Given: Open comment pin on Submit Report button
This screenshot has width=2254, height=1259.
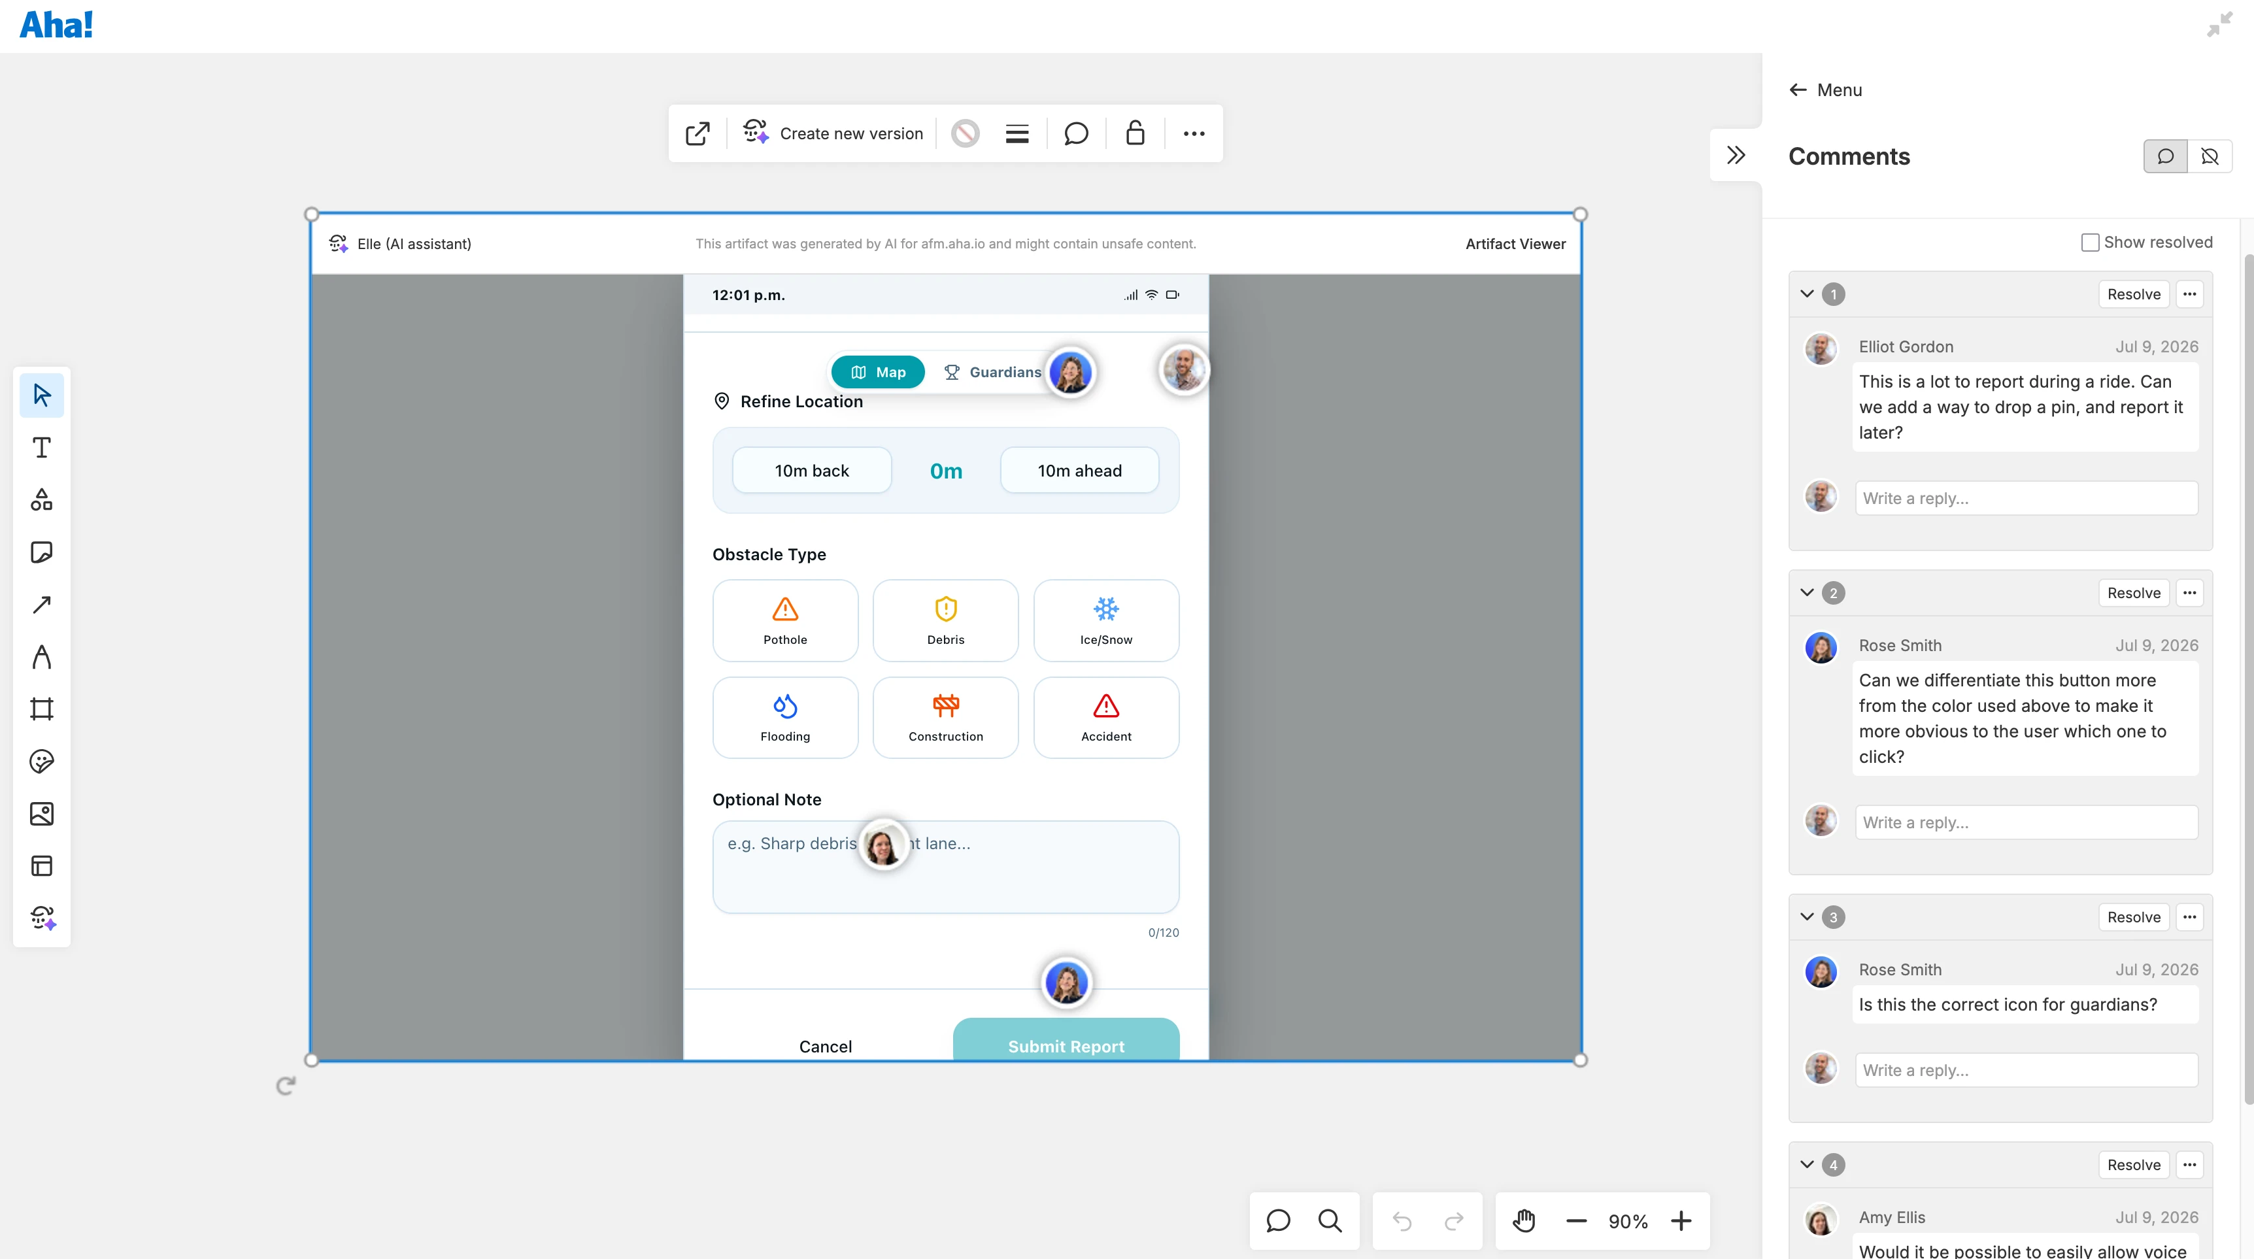Looking at the screenshot, I should pos(1067,982).
